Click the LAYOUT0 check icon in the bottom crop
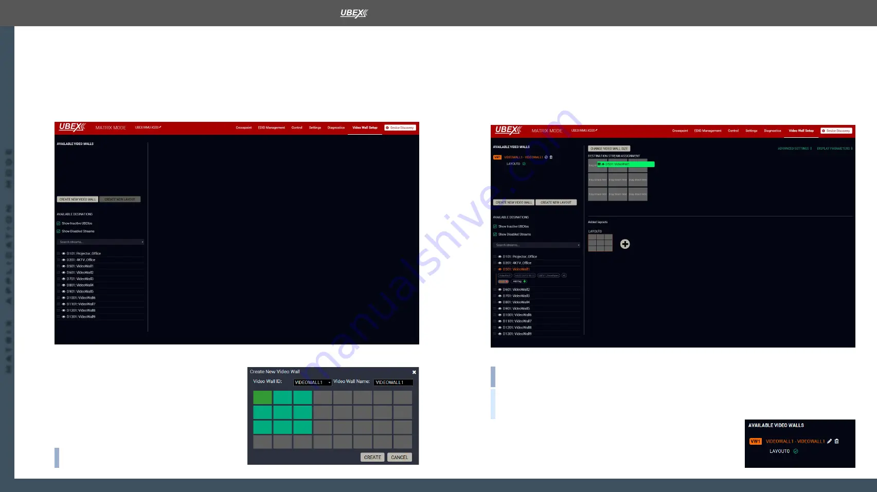Image resolution: width=877 pixels, height=492 pixels. click(x=796, y=451)
